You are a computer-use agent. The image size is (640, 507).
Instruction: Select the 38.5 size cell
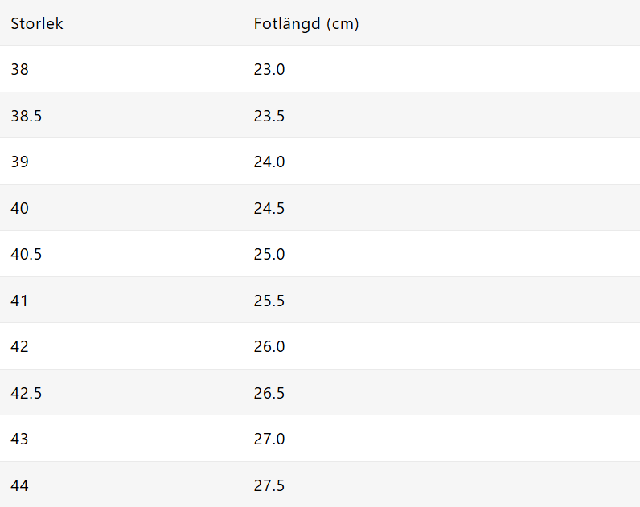(27, 116)
